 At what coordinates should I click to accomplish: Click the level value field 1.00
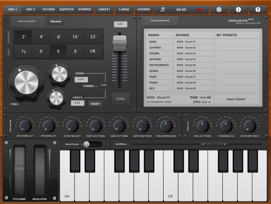point(120,24)
